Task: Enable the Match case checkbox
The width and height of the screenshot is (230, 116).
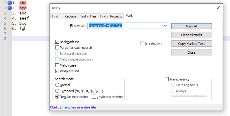Action: pos(57,65)
